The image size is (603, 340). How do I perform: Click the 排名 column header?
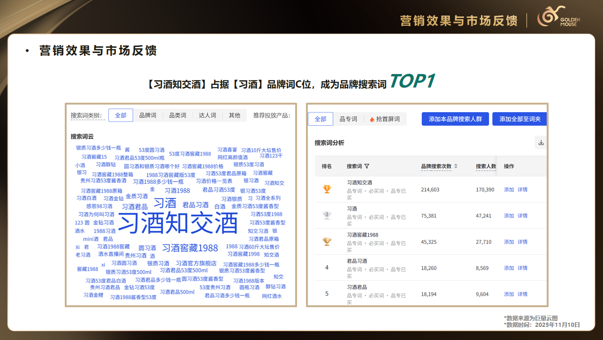click(x=327, y=166)
